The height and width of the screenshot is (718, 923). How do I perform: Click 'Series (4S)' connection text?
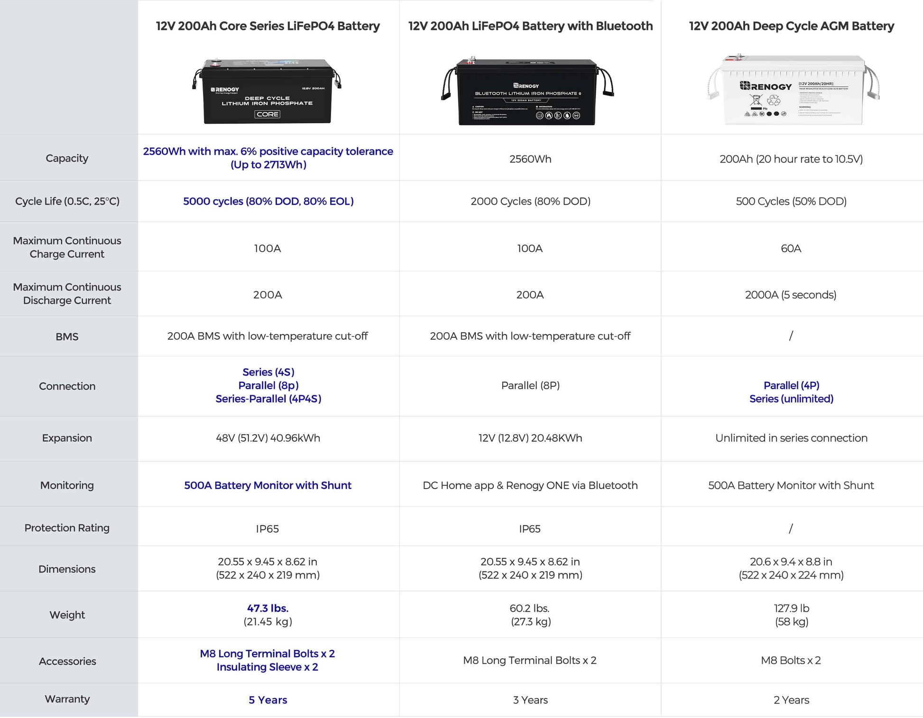coord(268,372)
